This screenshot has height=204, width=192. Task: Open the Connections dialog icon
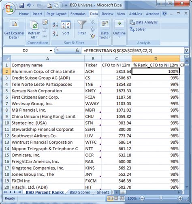tap(45, 22)
